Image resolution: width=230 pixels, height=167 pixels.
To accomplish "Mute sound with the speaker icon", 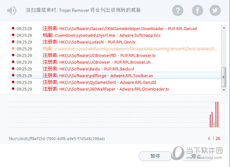I will pos(12,10).
